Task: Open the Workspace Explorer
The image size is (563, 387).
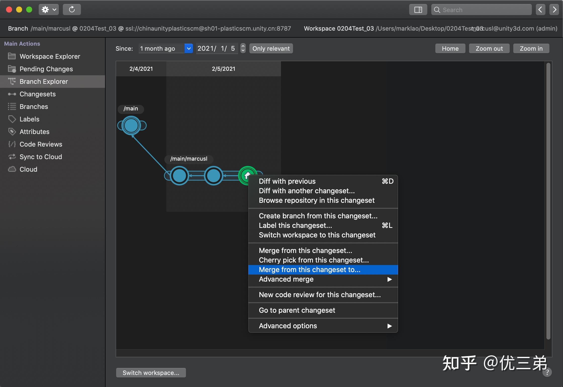Action: (50, 56)
